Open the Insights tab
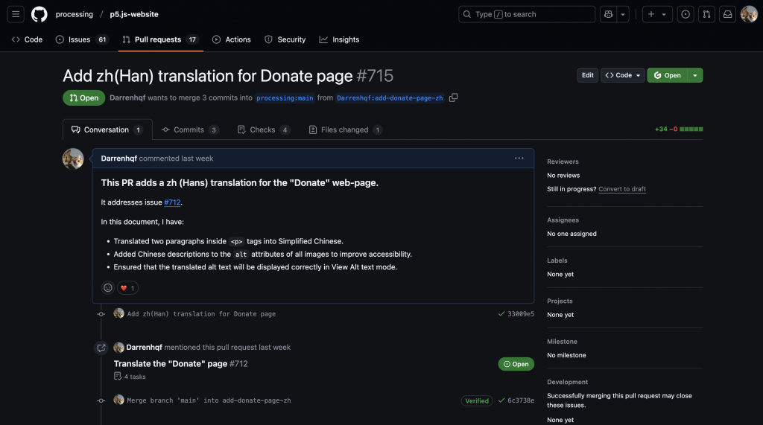This screenshot has width=763, height=425. (x=339, y=39)
